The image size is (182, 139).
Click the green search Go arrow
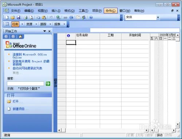pyautogui.click(x=48, y=83)
